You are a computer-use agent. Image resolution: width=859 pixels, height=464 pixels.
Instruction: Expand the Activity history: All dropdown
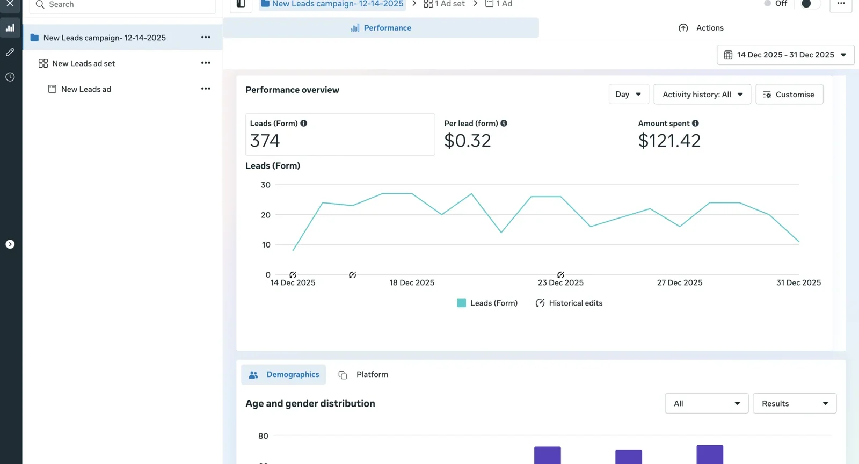click(702, 95)
